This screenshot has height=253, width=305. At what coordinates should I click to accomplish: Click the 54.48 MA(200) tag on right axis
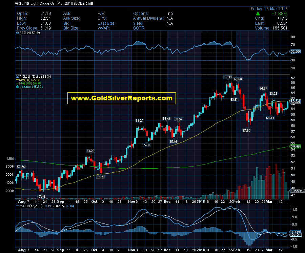pos(295,147)
